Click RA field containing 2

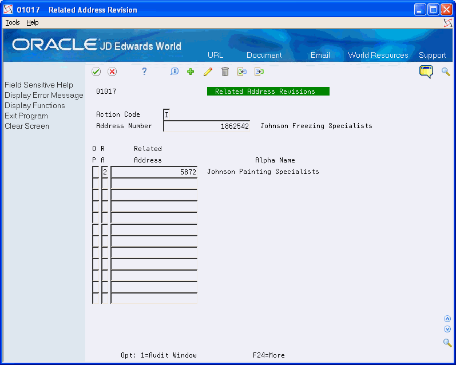click(105, 172)
